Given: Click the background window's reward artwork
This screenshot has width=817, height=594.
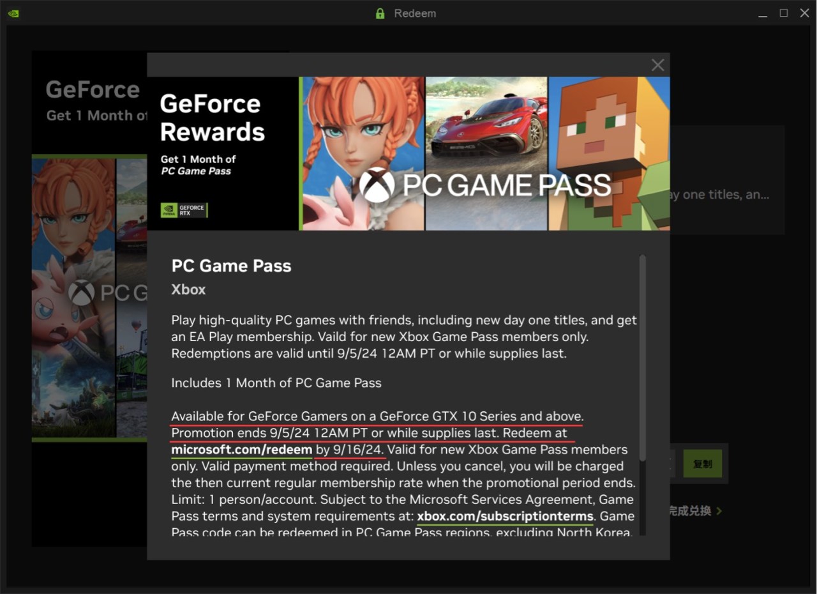Looking at the screenshot, I should (x=89, y=298).
